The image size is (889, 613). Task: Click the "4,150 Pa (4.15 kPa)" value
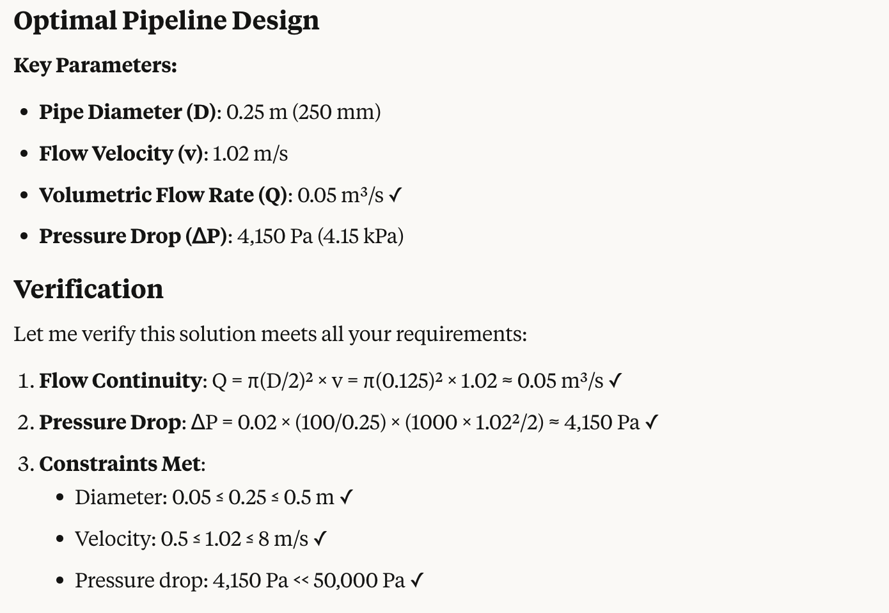tap(320, 236)
